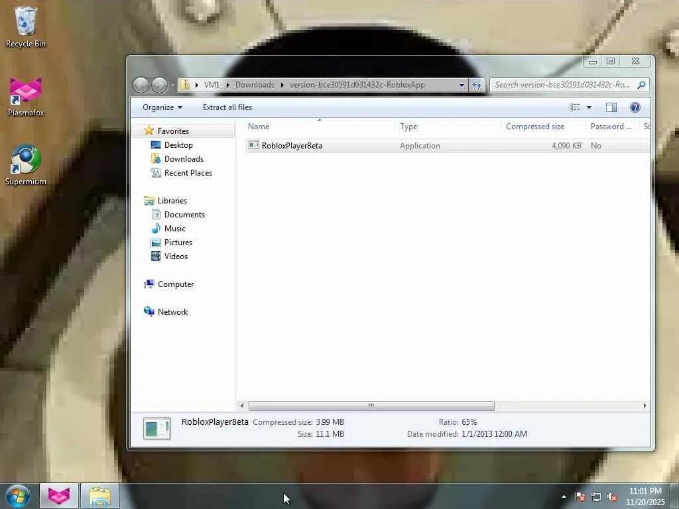Open Pictures library
This screenshot has height=509, width=679.
[178, 243]
